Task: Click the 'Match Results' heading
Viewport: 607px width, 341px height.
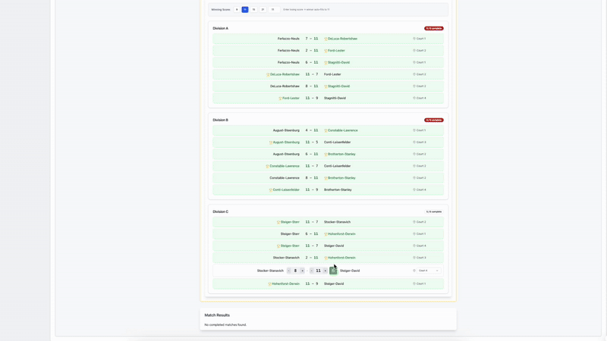Action: 217,315
